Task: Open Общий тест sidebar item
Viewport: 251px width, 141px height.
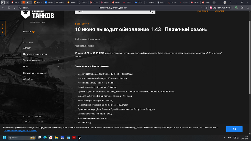Action: (x=29, y=79)
